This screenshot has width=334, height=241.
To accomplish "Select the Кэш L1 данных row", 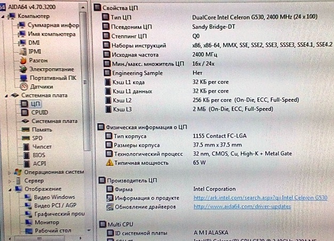I will pos(167,91).
